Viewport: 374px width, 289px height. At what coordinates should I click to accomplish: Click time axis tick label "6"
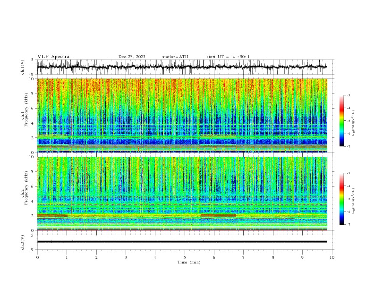coord(214,257)
